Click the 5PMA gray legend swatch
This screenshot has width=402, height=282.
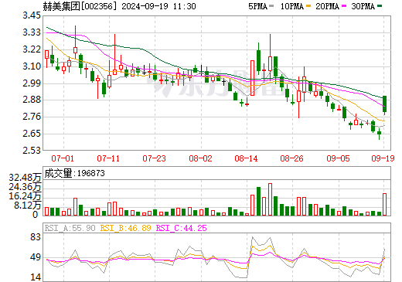(x=271, y=6)
